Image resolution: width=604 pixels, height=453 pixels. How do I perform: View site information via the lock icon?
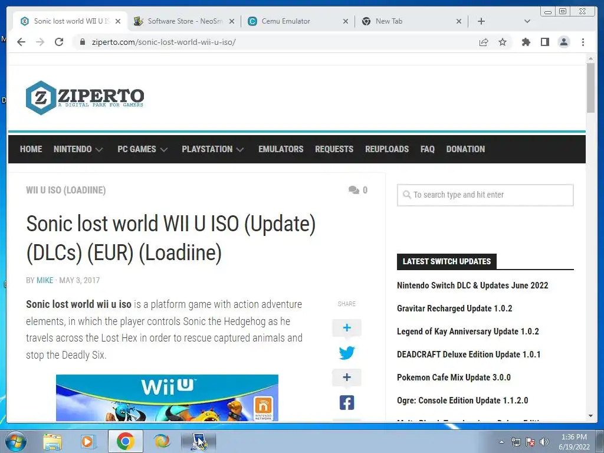pyautogui.click(x=82, y=42)
